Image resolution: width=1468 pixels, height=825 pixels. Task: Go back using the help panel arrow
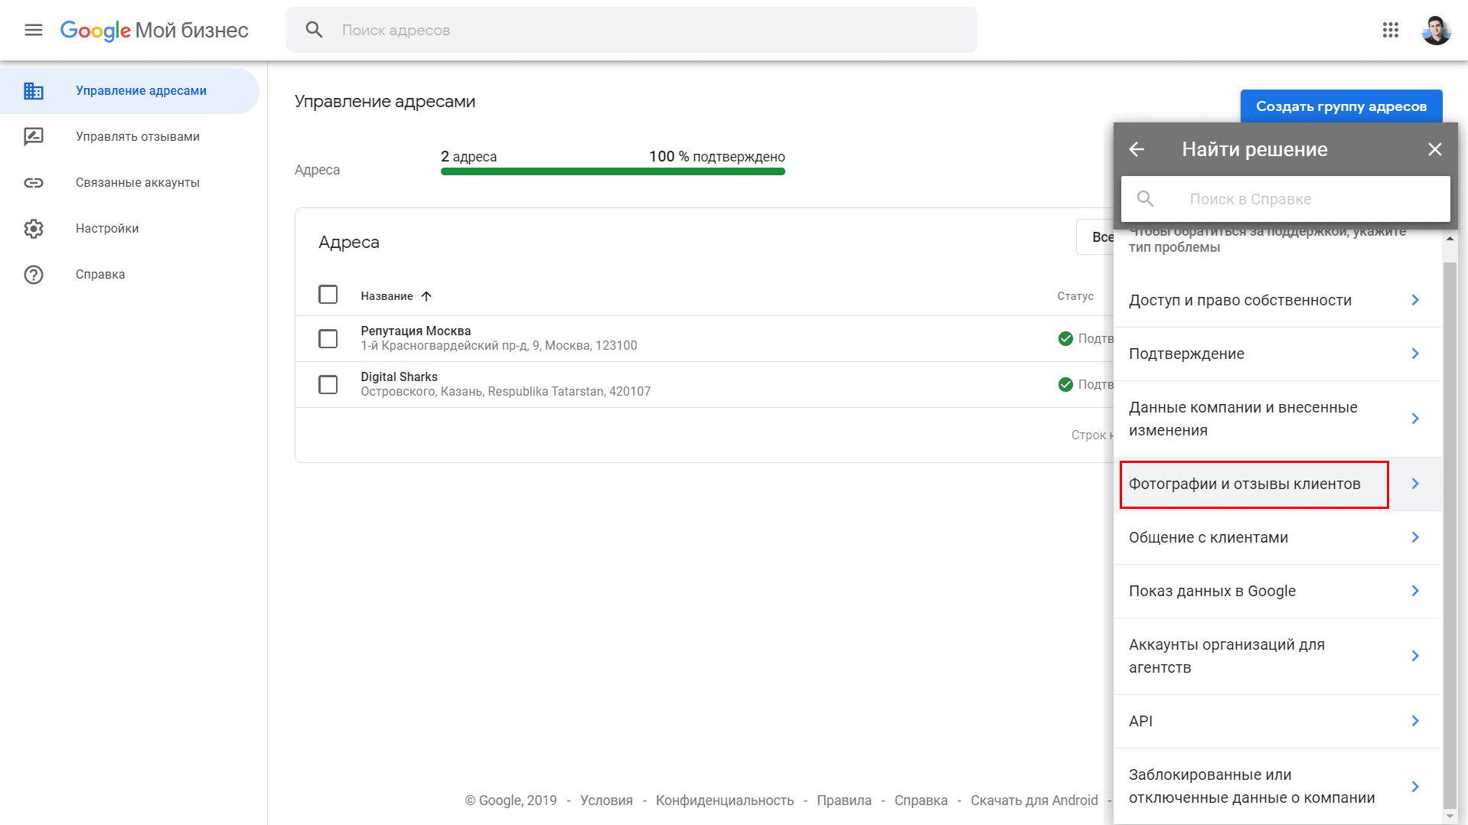pos(1137,149)
